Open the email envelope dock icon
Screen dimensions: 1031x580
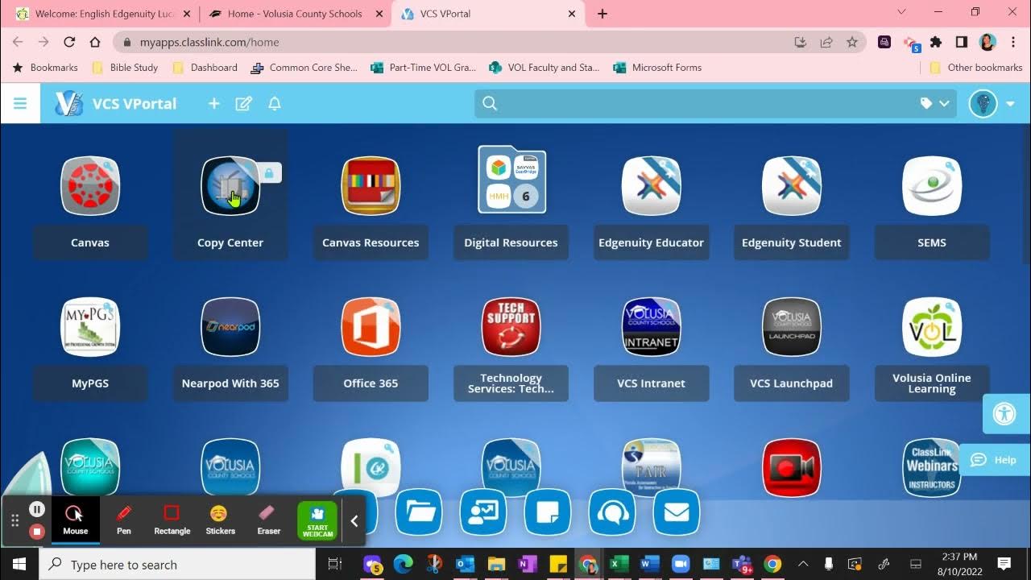[x=677, y=512]
